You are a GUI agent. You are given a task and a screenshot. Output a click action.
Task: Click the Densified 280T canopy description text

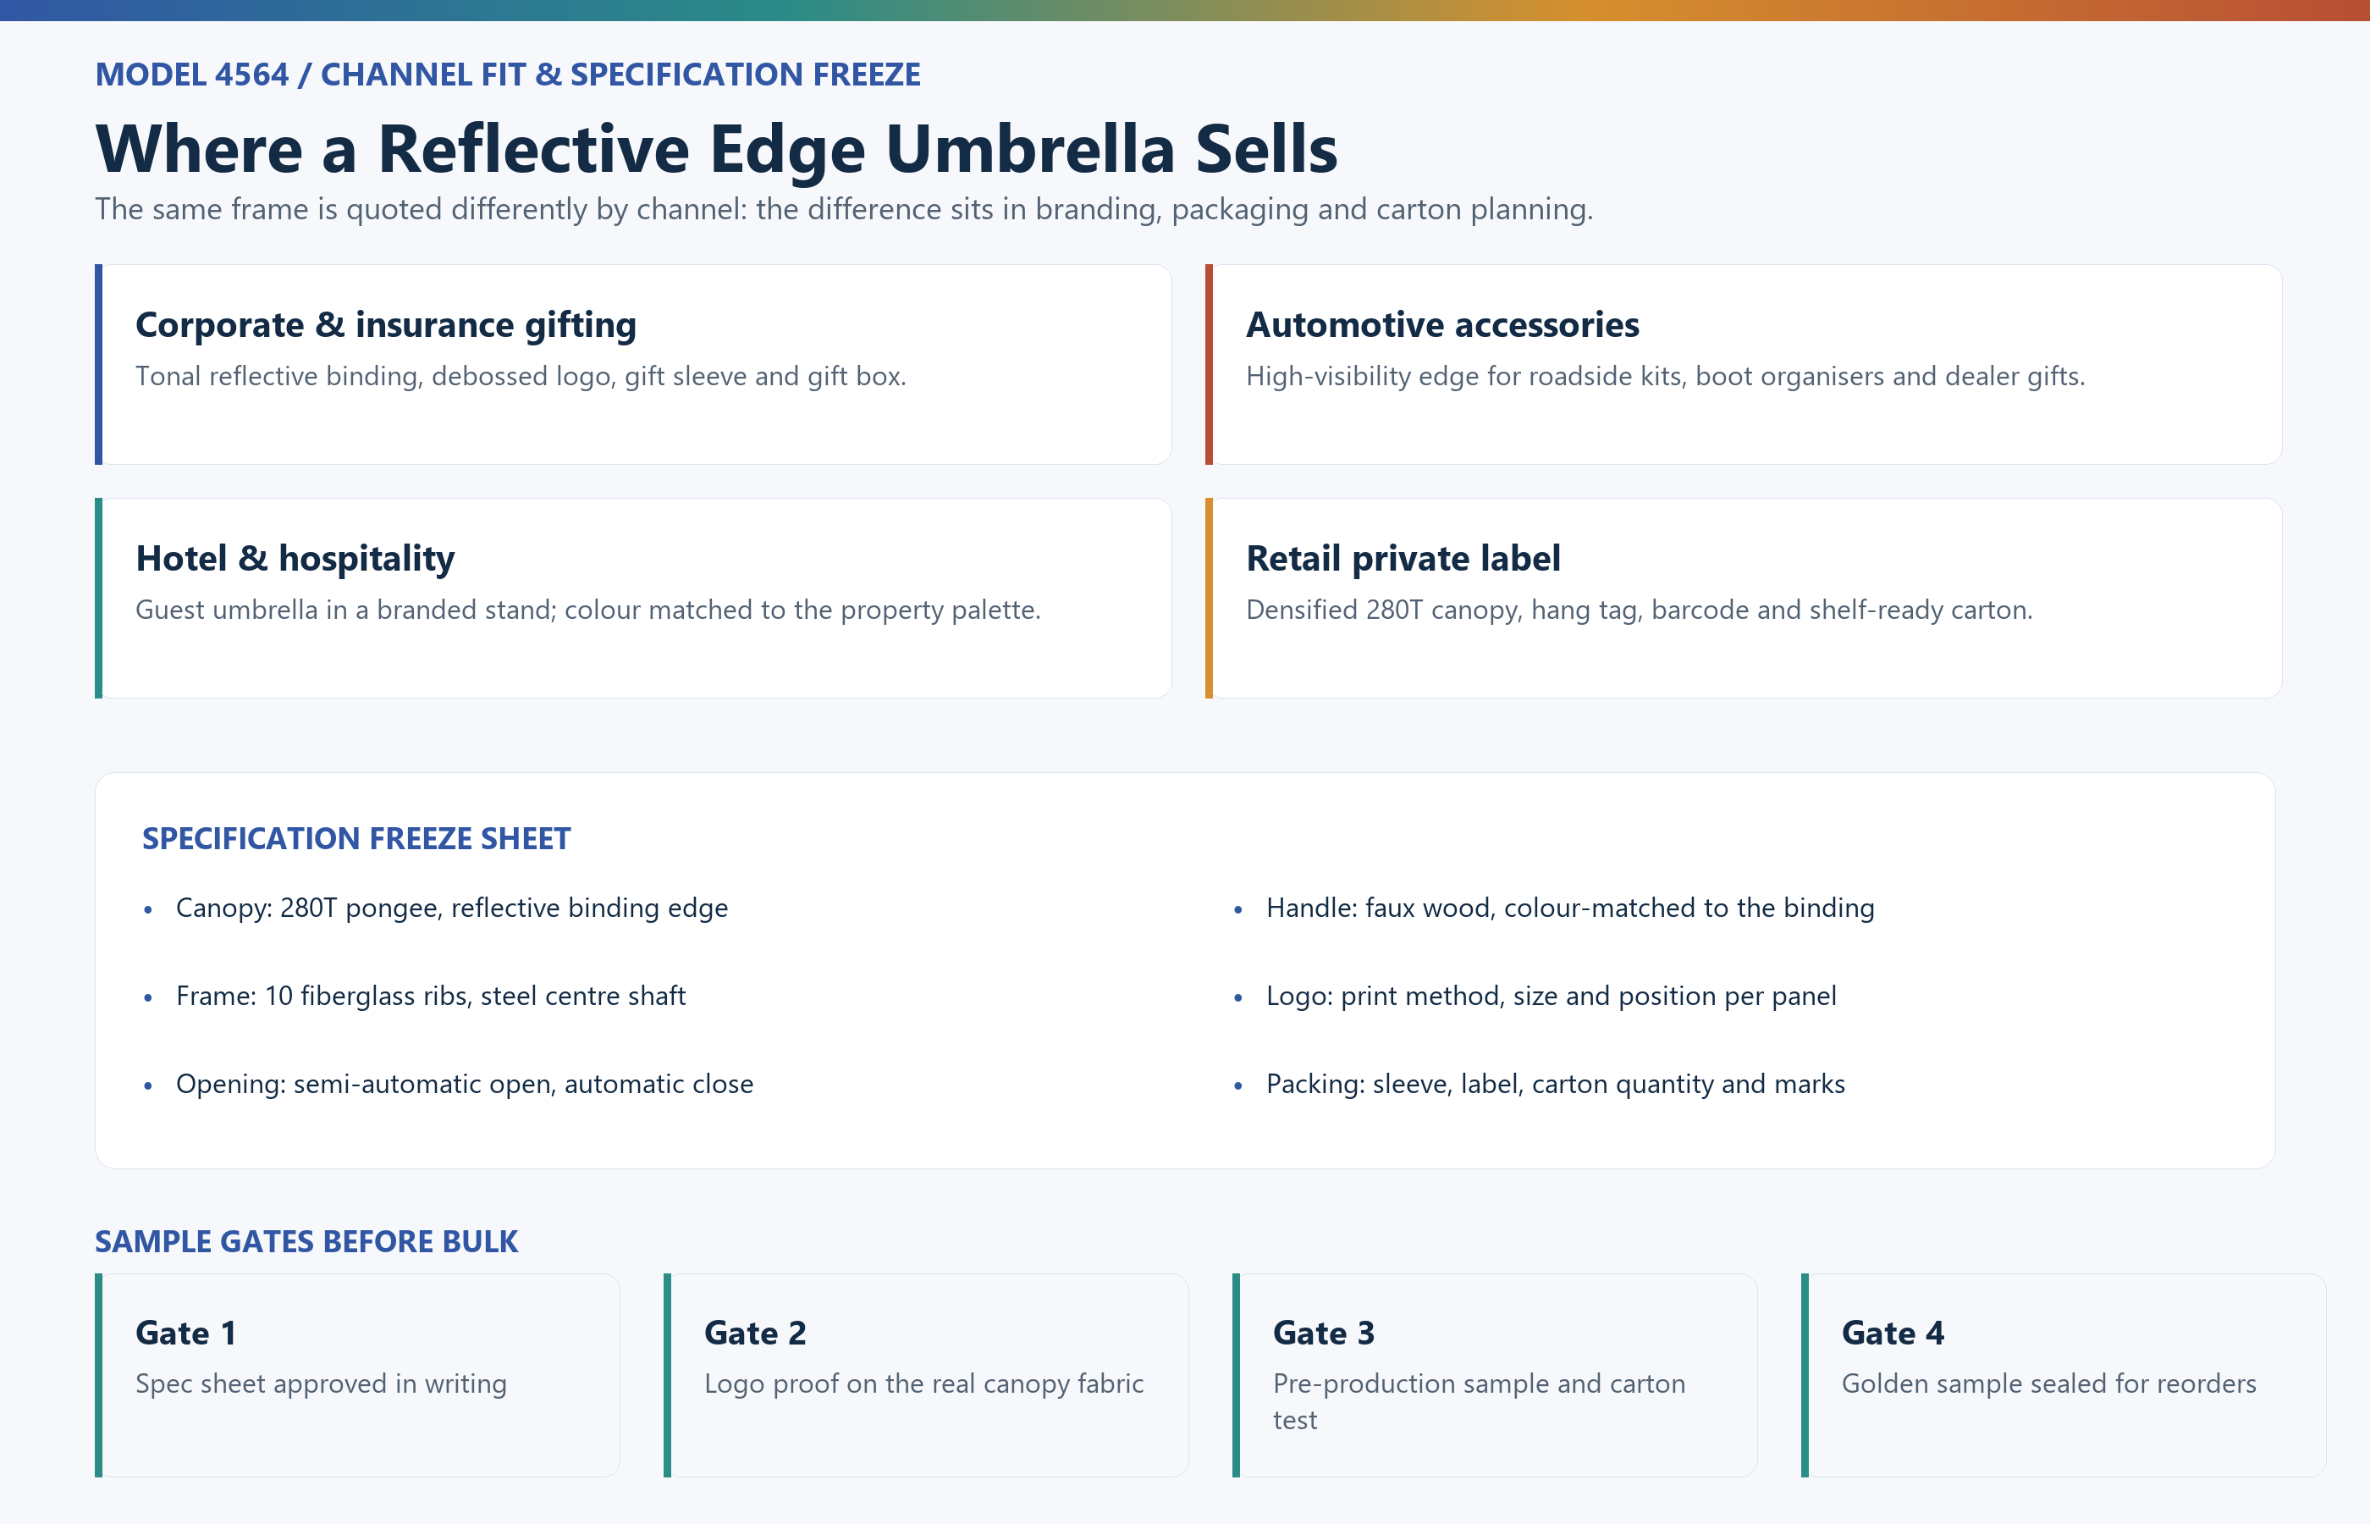pos(1639,610)
